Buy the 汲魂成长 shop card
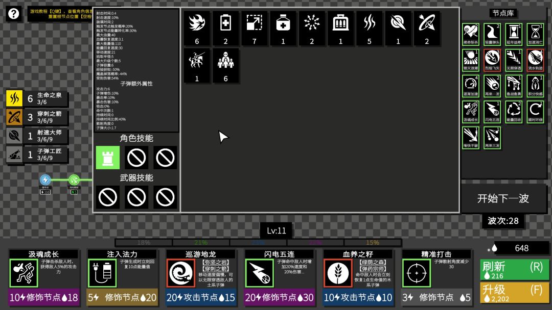 [44, 277]
